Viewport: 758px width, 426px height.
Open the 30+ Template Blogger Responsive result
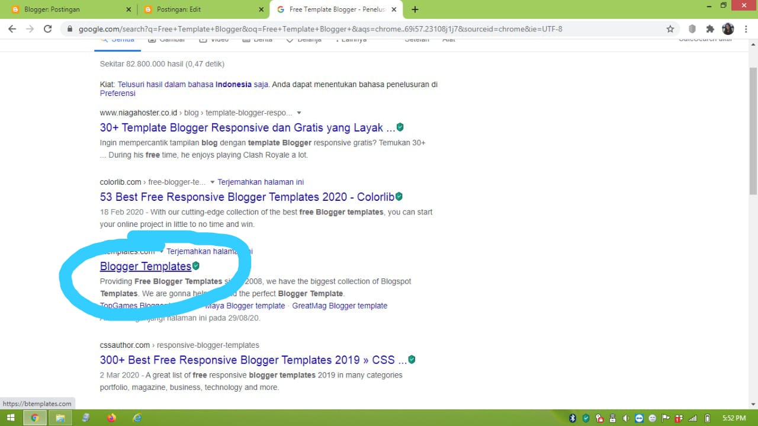[248, 127]
